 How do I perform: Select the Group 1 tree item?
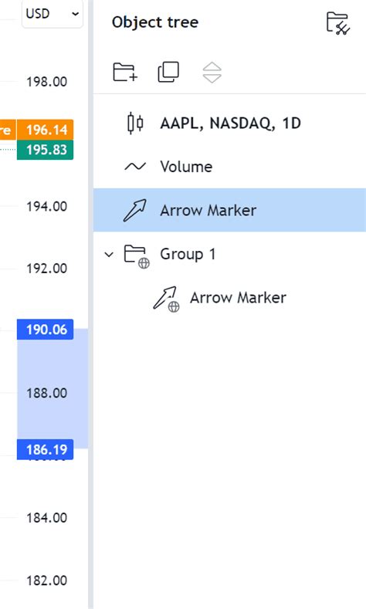point(229,254)
